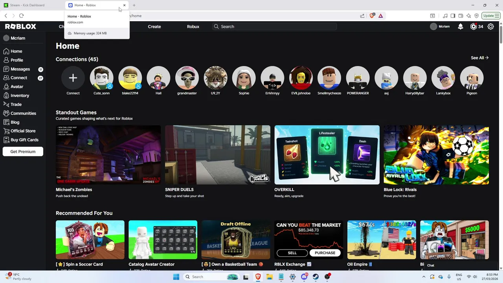The height and width of the screenshot is (283, 503).
Task: Open the Robux balance icon showing 34
Action: tap(474, 26)
